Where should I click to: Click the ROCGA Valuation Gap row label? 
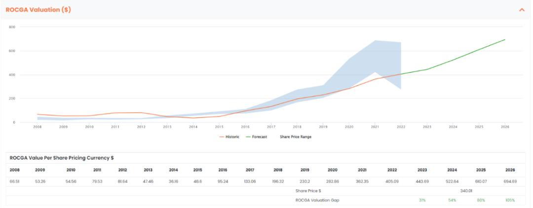pos(317,200)
